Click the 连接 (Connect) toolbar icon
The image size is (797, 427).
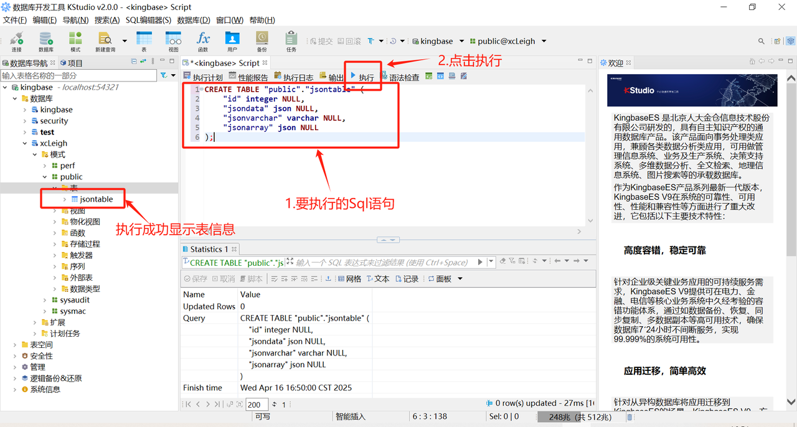point(16,41)
